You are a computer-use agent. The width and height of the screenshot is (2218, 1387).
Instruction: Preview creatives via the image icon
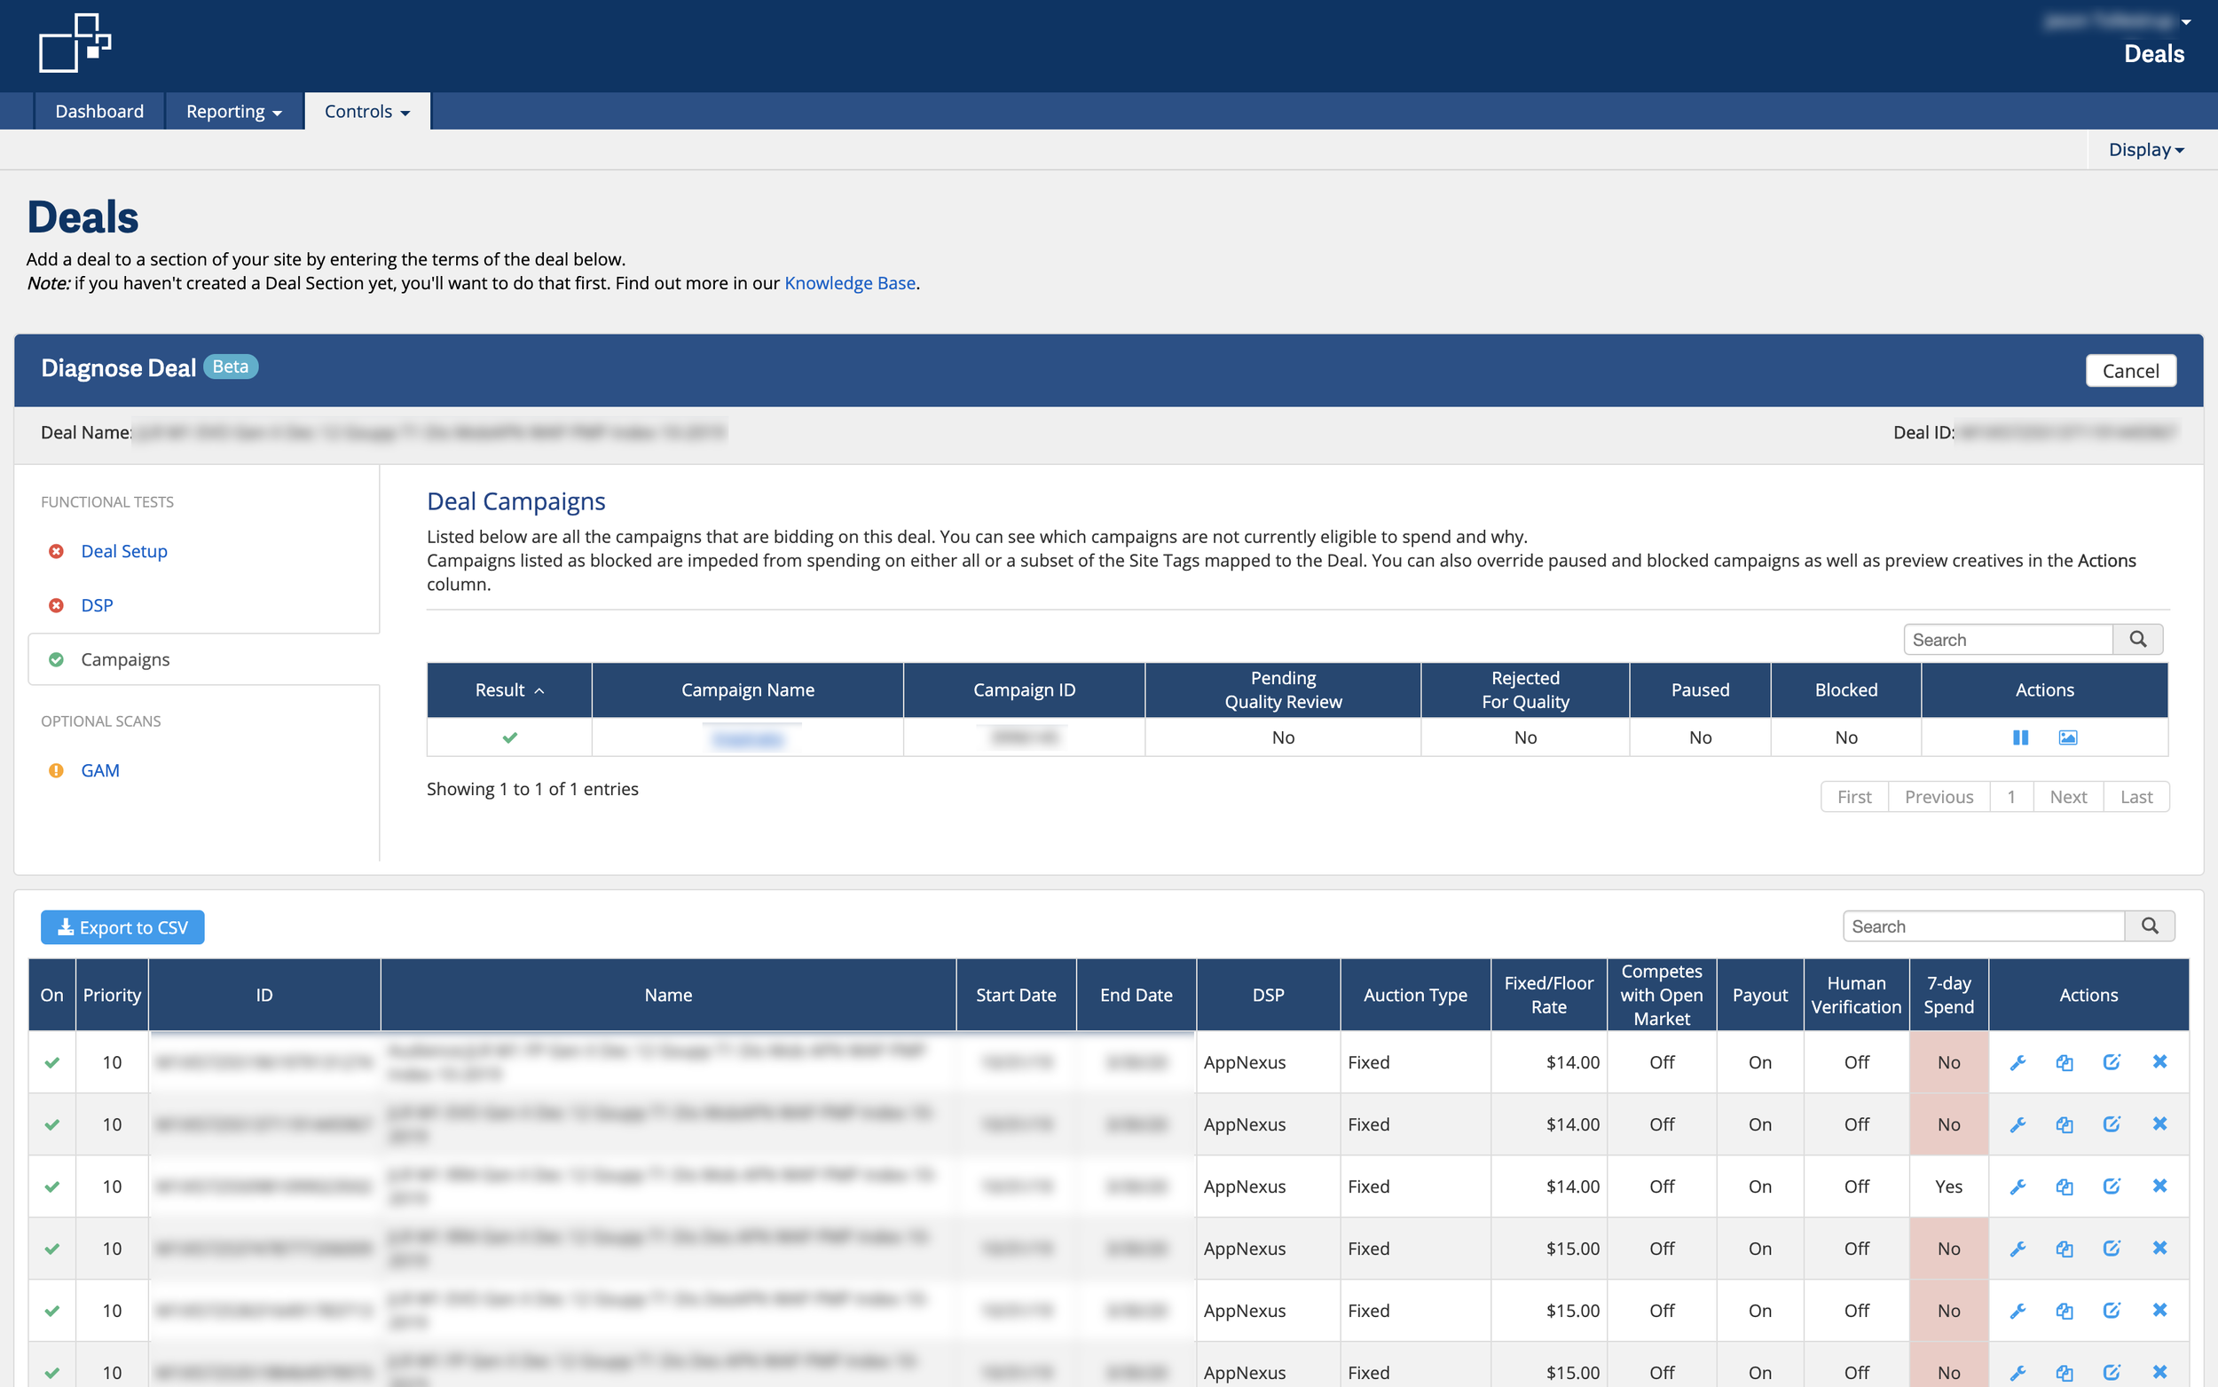click(2068, 737)
